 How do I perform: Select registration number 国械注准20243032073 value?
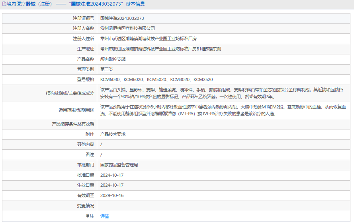[122, 18]
